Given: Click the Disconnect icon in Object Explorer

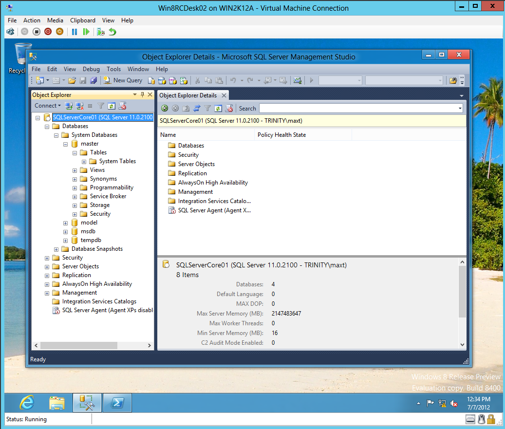Looking at the screenshot, I should 79,106.
